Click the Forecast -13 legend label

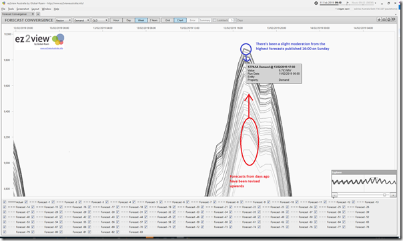[x=372, y=202]
